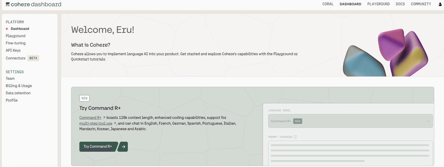
Task: Go to Docs in the top navigation
Action: (400, 4)
